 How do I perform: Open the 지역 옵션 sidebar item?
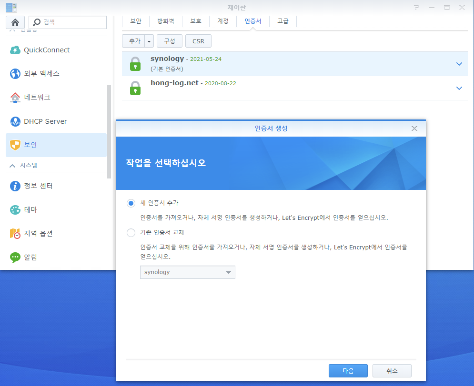click(x=38, y=233)
